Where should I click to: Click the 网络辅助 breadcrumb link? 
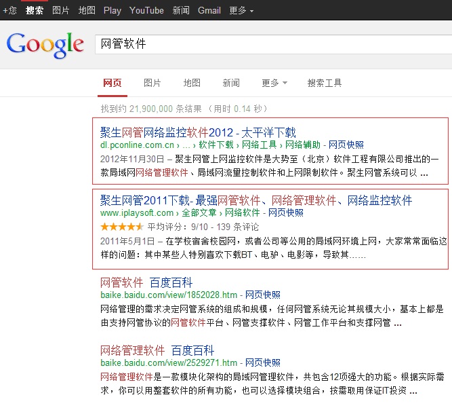point(303,145)
